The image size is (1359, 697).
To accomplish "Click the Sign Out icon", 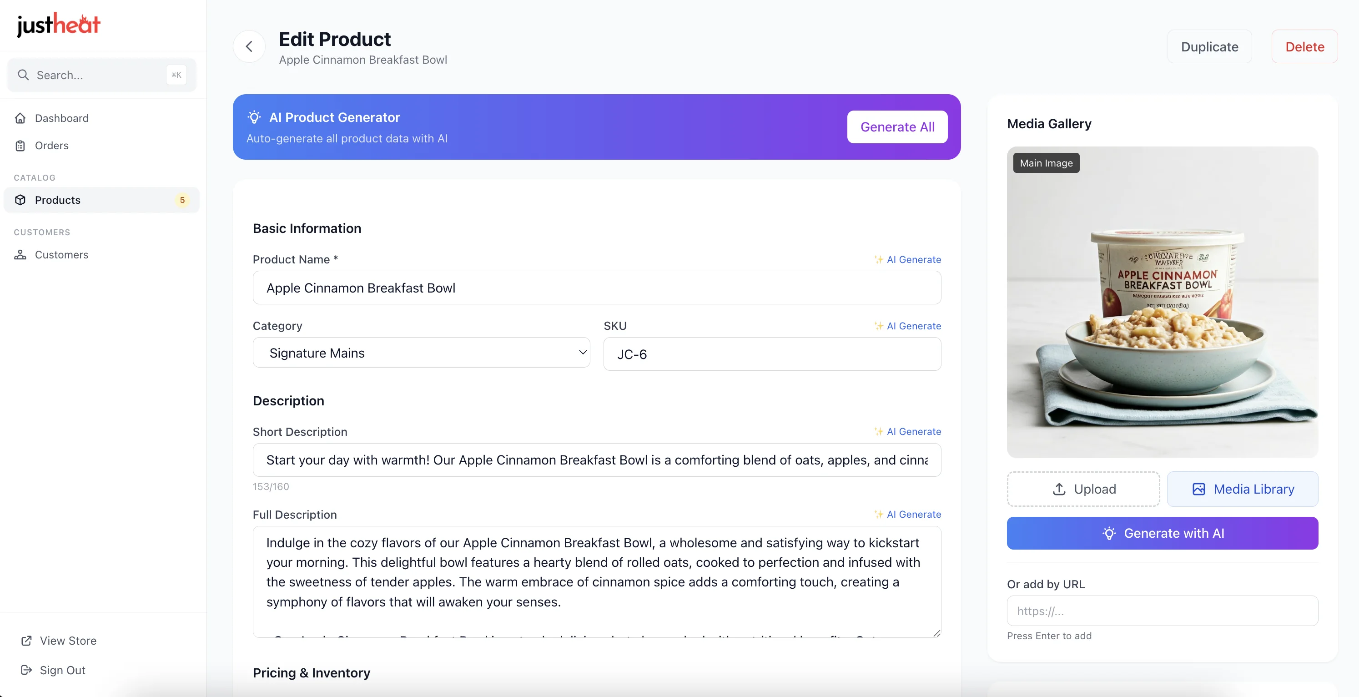I will pos(26,670).
